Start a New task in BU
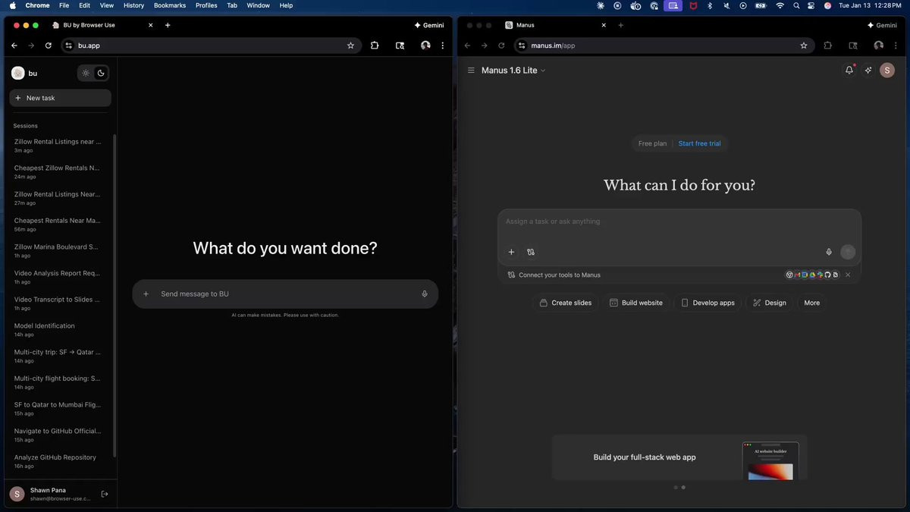The image size is (910, 512). [60, 98]
